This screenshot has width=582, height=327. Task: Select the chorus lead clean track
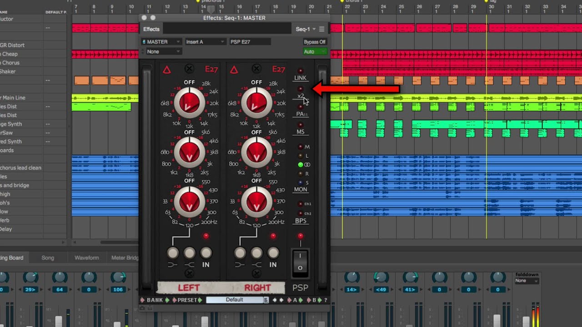(21, 168)
